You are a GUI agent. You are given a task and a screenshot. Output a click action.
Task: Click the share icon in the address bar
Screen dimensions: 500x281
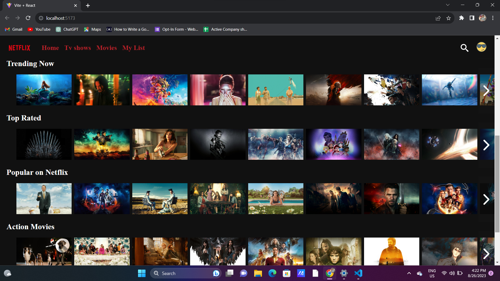[438, 18]
